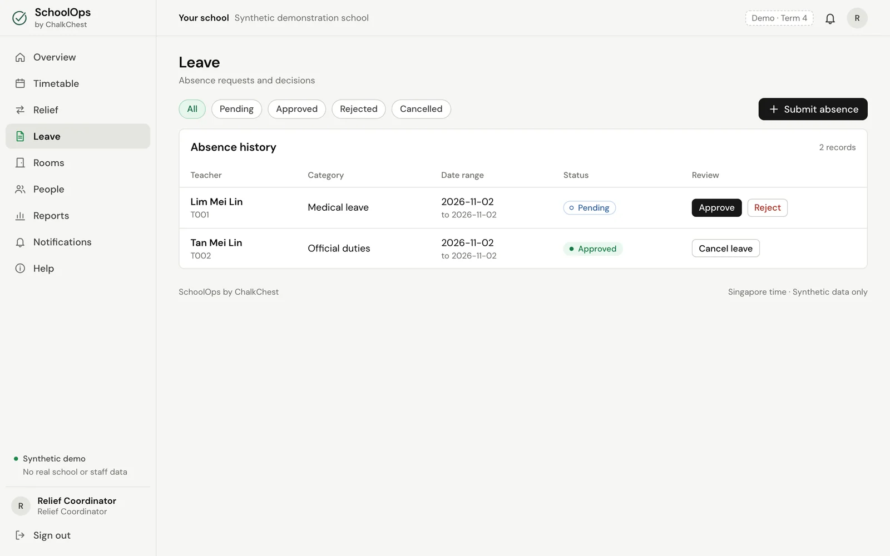This screenshot has height=556, width=890.
Task: Click the Sign out arrow icon
Action: (20, 535)
